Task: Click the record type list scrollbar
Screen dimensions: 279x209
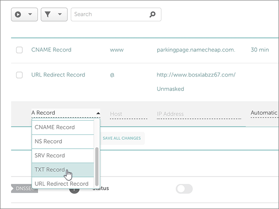Action: click(97, 165)
